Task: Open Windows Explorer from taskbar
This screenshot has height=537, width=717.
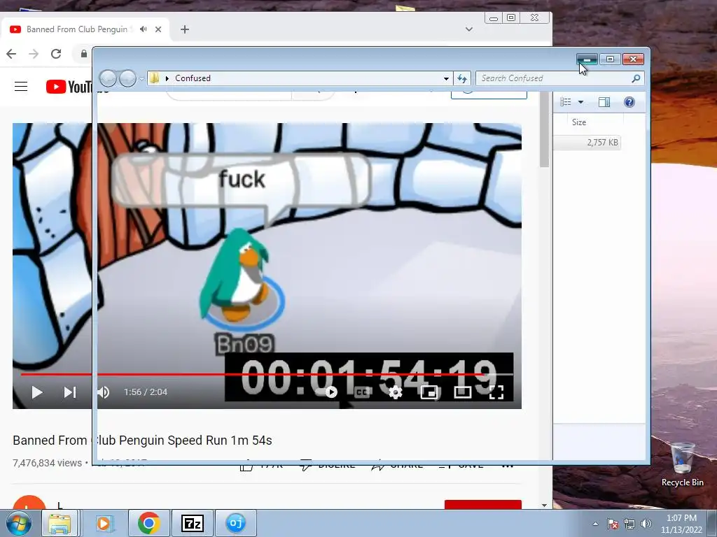Action: point(60,523)
